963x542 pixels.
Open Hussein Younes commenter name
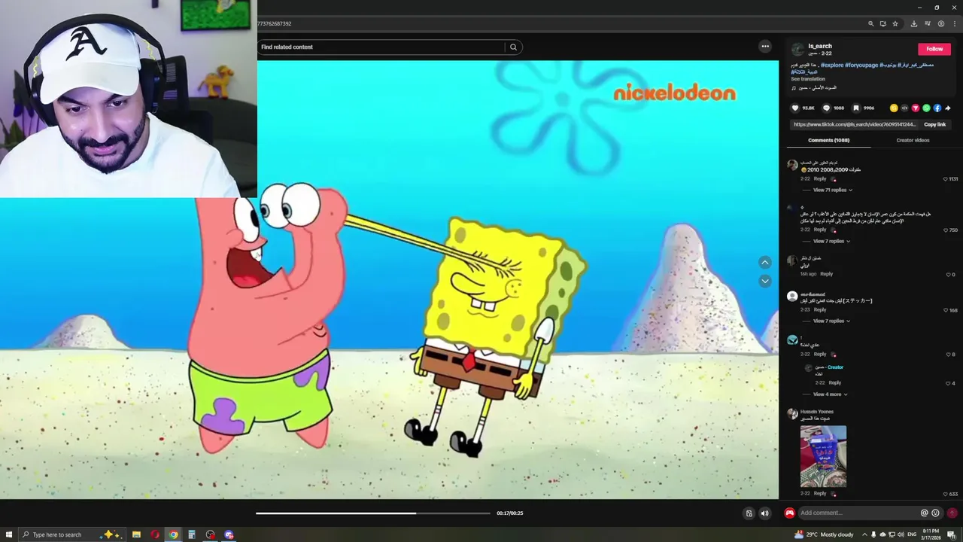tap(816, 412)
